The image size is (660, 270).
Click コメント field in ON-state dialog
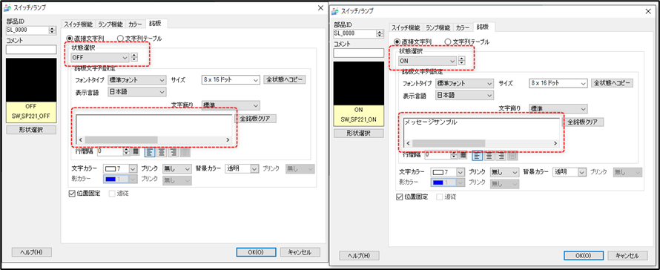(x=359, y=53)
